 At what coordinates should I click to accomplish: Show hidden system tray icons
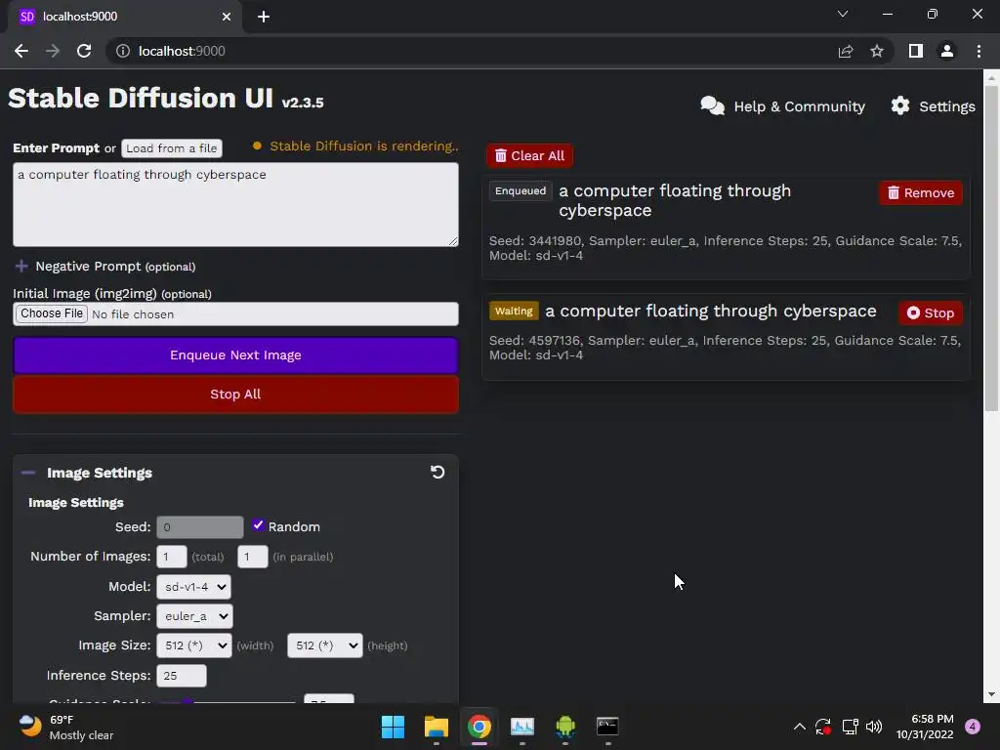click(x=799, y=727)
